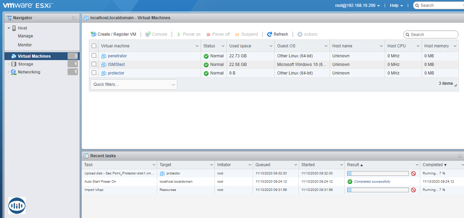This screenshot has width=464, height=218.
Task: Check the ISMStest VM checkbox
Action: point(94,64)
